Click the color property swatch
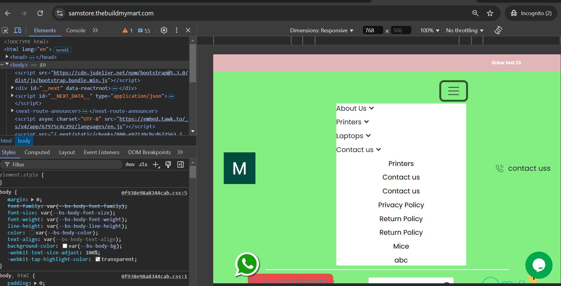 pyautogui.click(x=32, y=233)
